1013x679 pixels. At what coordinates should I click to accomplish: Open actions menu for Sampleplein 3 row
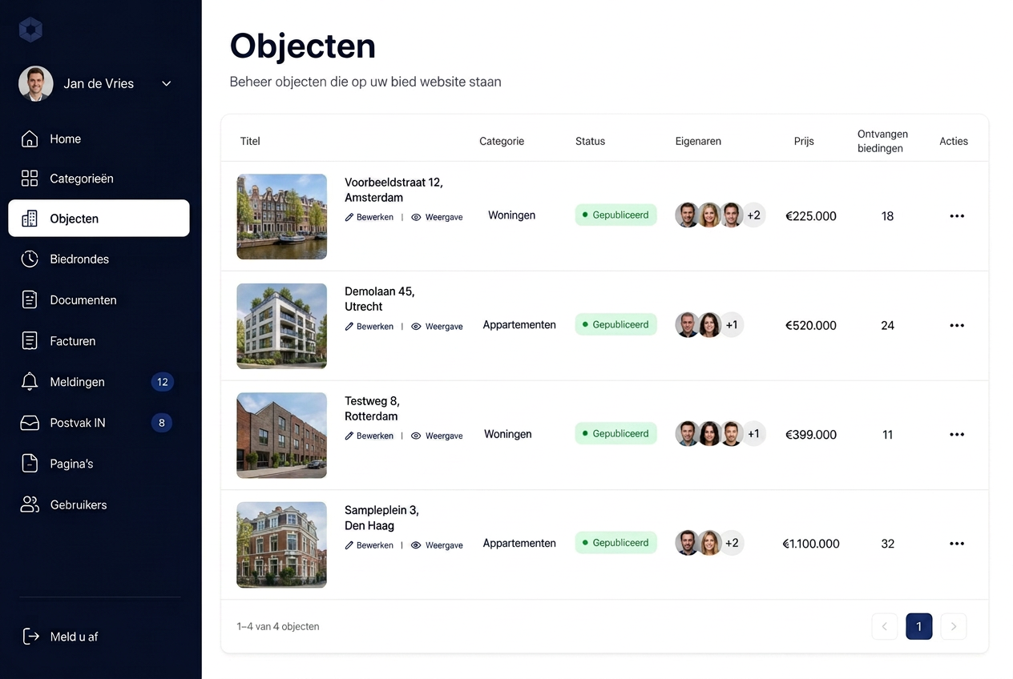(957, 543)
